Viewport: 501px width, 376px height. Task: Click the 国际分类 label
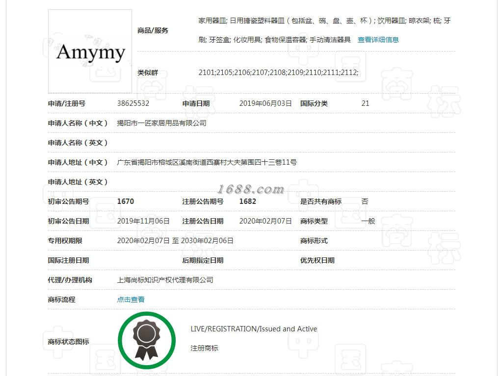pos(314,103)
